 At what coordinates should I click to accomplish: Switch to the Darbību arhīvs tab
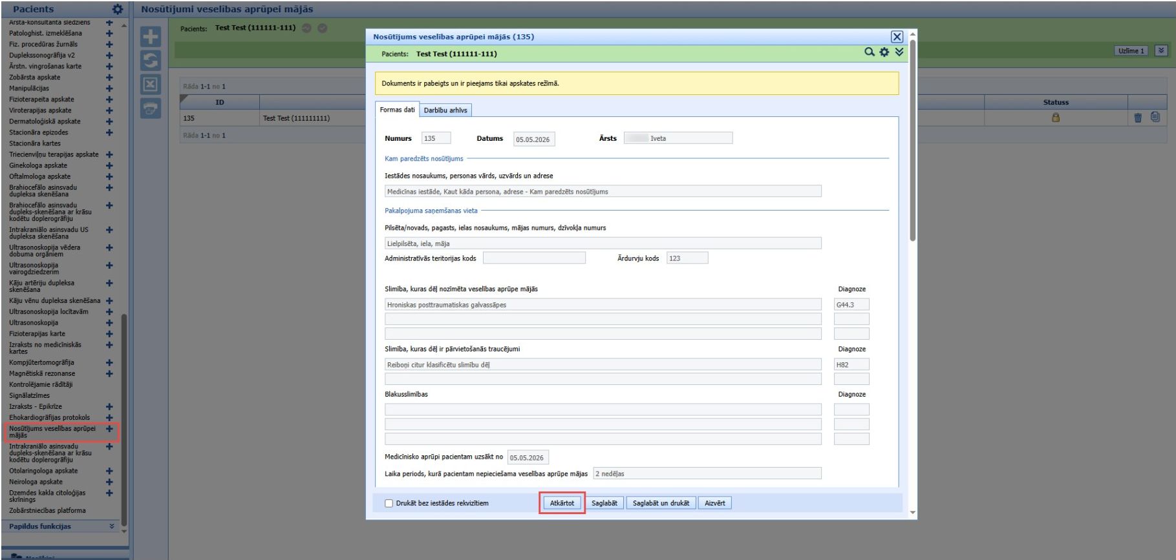point(445,110)
